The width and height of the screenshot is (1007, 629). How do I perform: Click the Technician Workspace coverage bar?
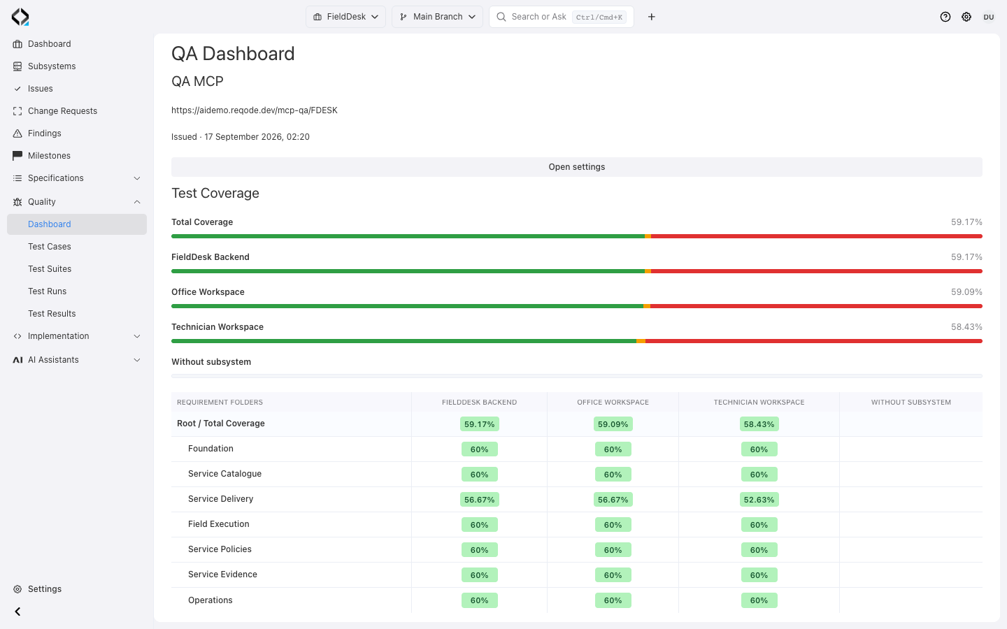577,341
